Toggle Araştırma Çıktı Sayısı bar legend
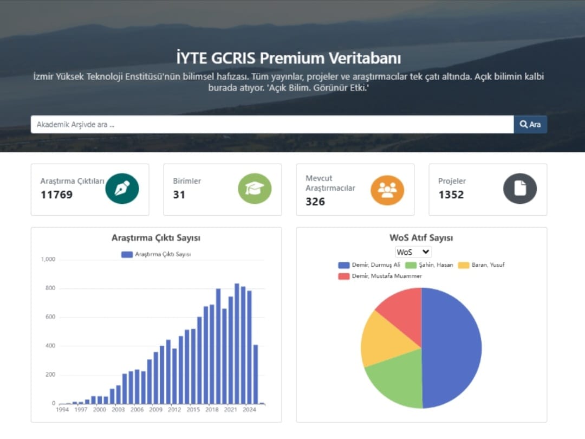Image resolution: width=585 pixels, height=439 pixels. pos(156,254)
